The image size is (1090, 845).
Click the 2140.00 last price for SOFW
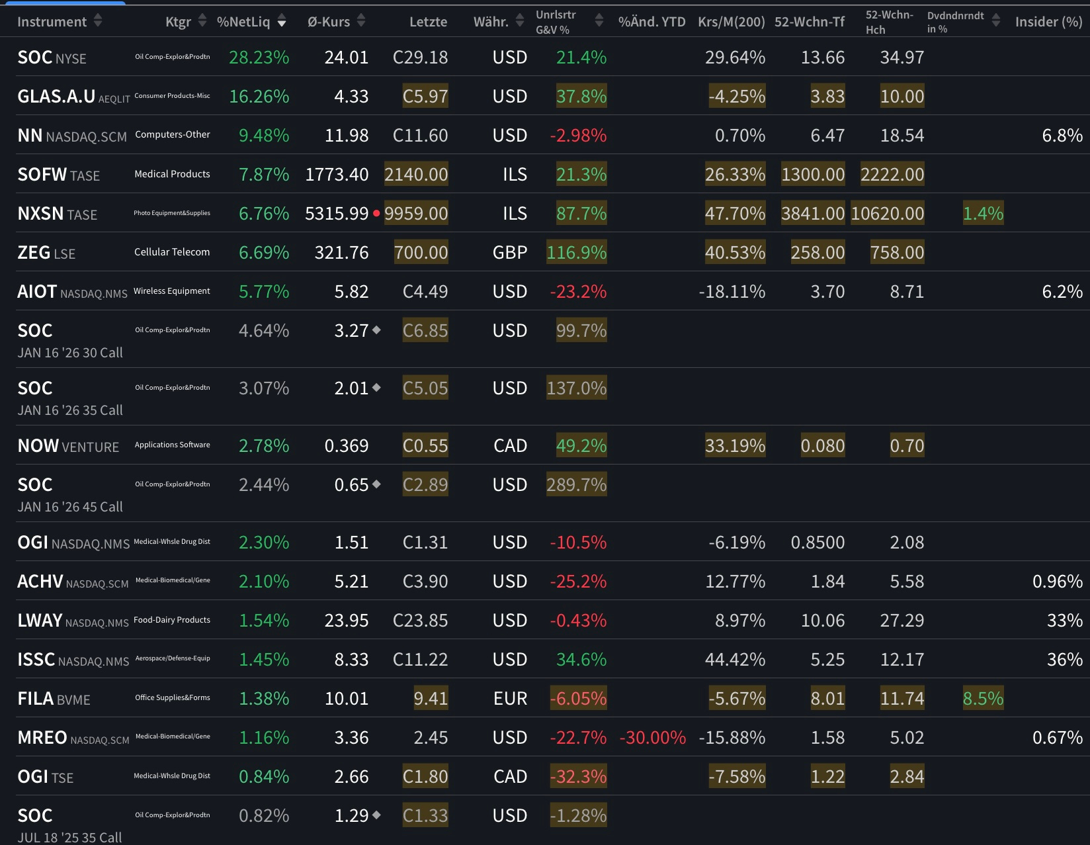[416, 175]
